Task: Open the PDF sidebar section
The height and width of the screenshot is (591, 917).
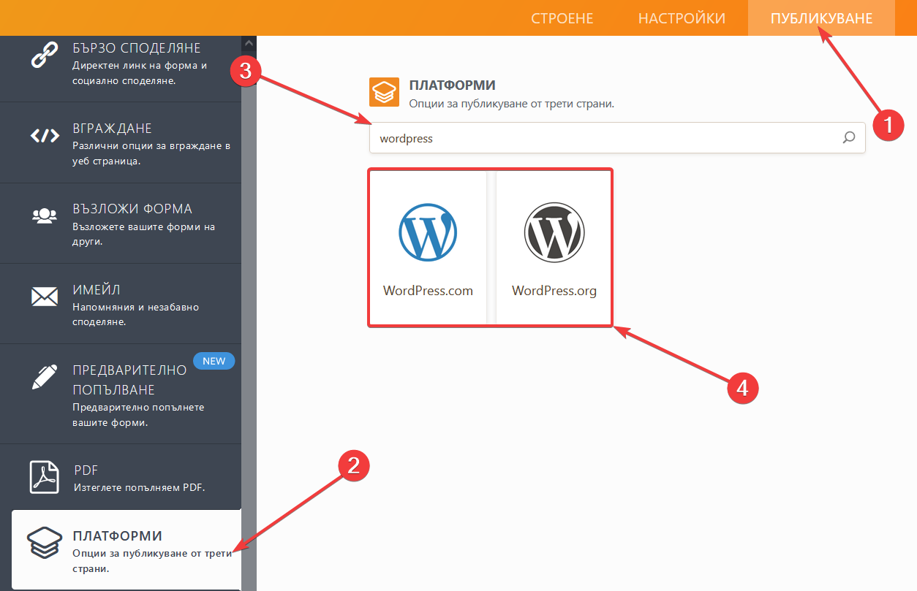Action: click(121, 476)
